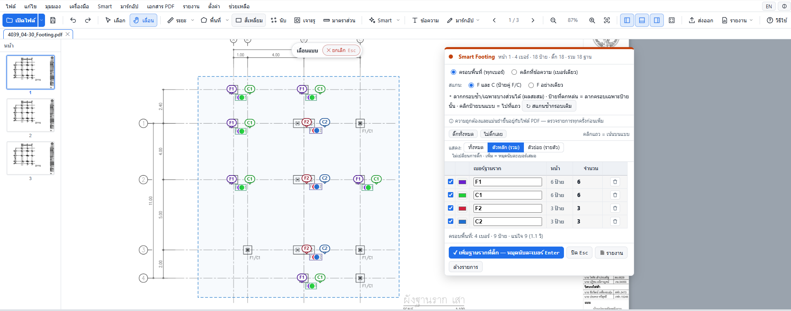Click the ล้างรายการ clear list button

click(466, 267)
